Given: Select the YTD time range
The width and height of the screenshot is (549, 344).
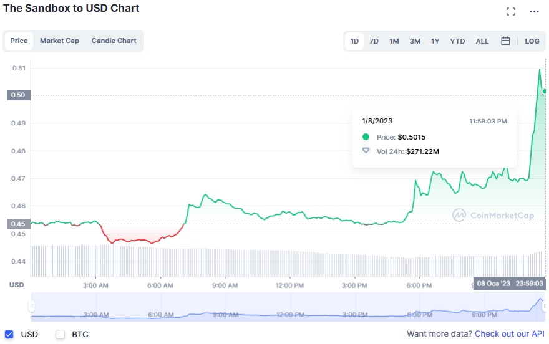Looking at the screenshot, I should point(458,41).
